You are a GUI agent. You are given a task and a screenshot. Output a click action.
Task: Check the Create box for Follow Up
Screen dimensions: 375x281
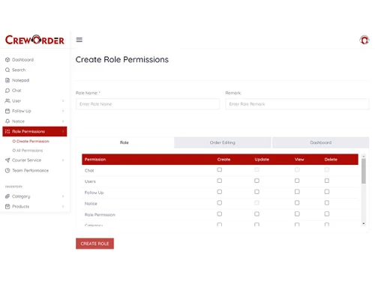click(x=220, y=192)
